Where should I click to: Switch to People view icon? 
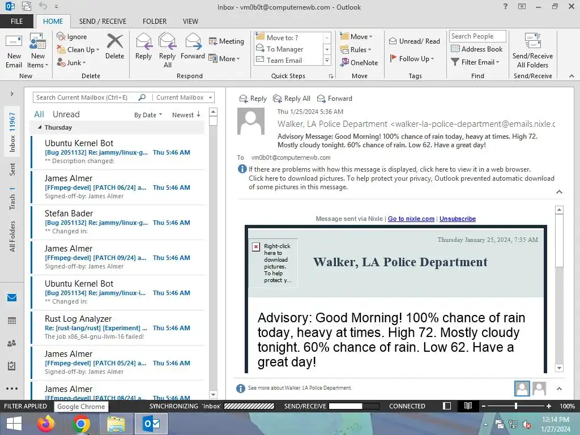(x=12, y=343)
